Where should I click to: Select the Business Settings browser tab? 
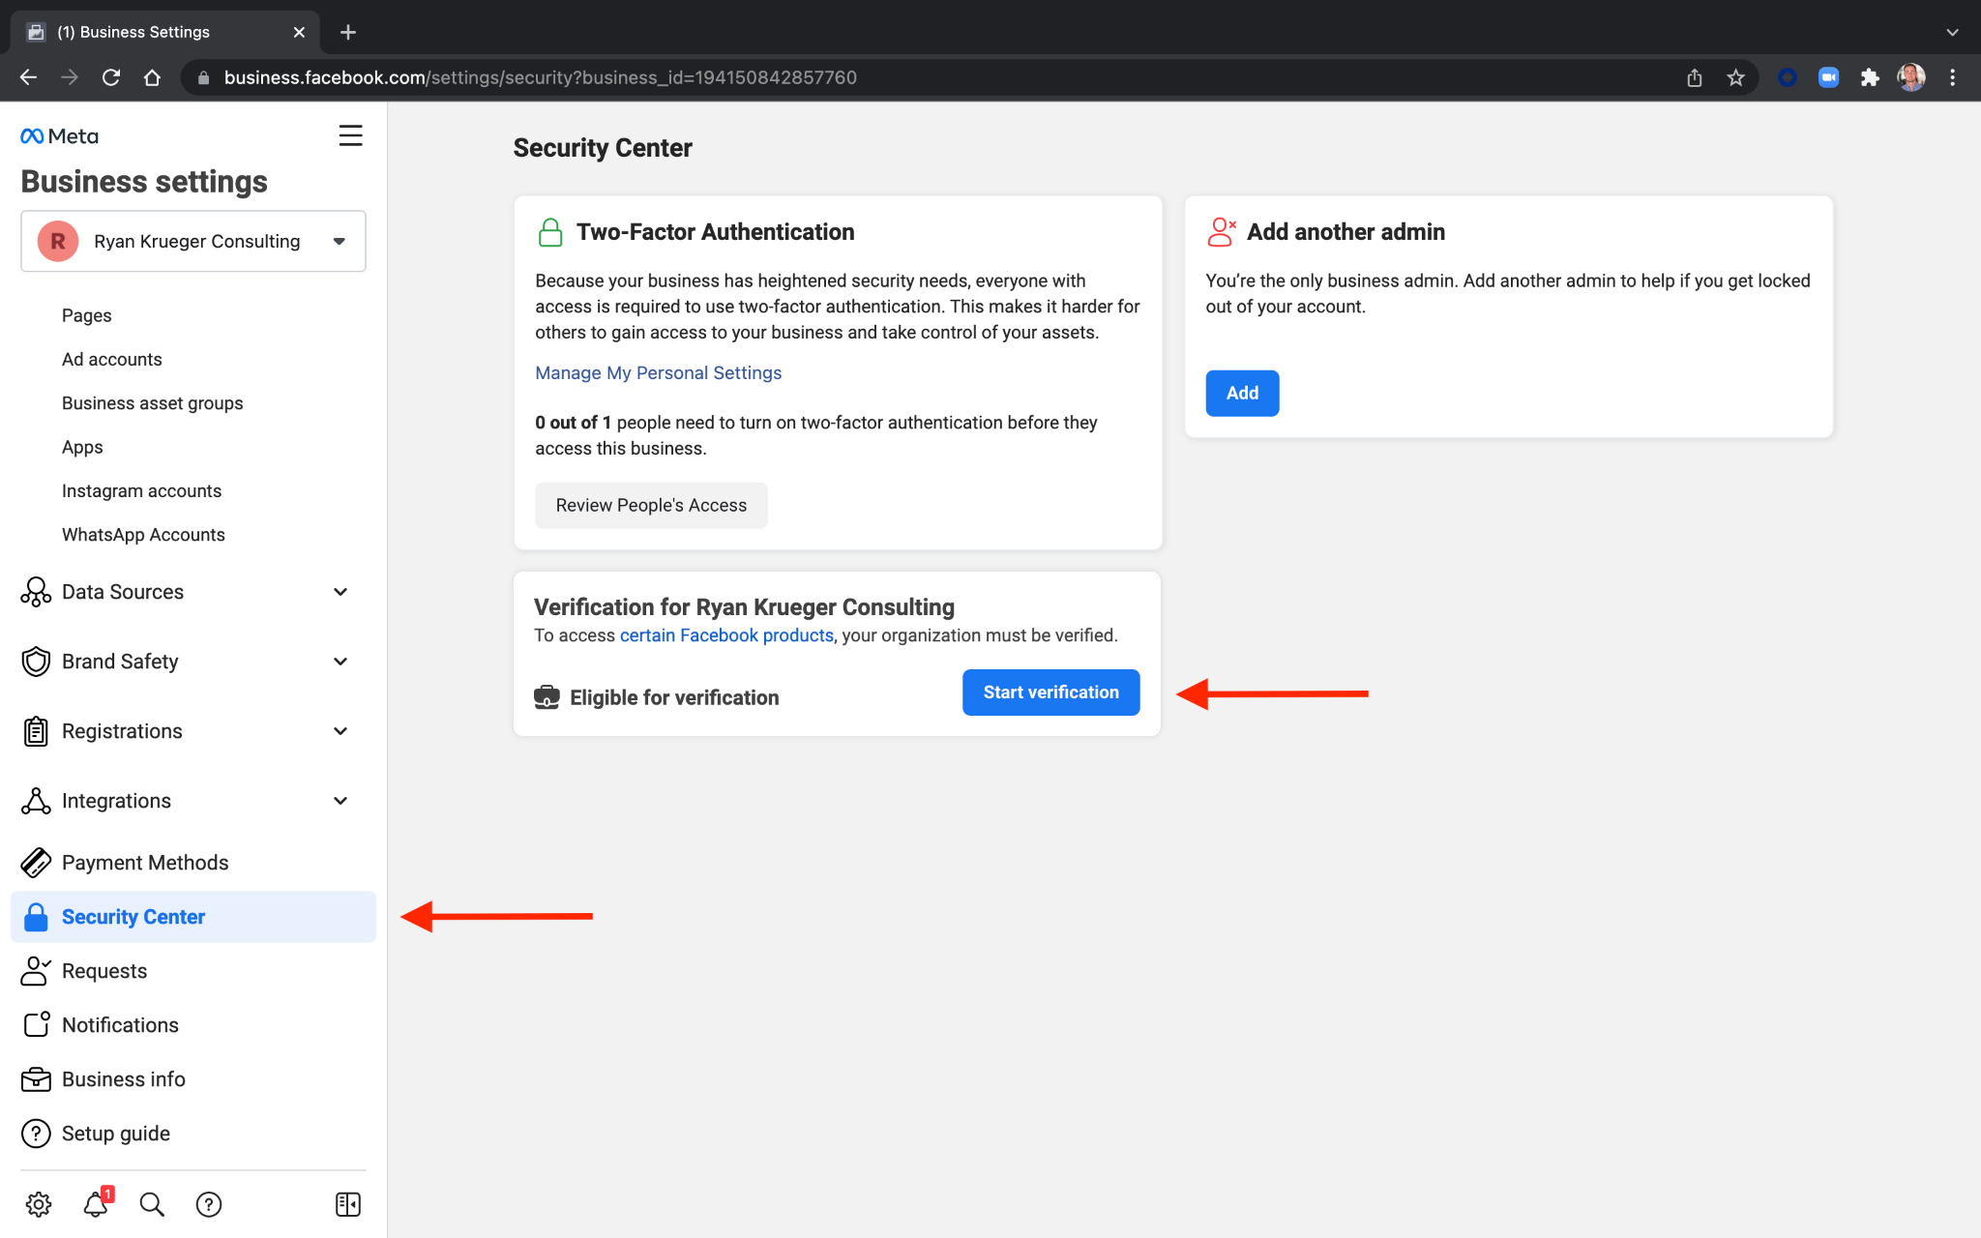[x=164, y=32]
